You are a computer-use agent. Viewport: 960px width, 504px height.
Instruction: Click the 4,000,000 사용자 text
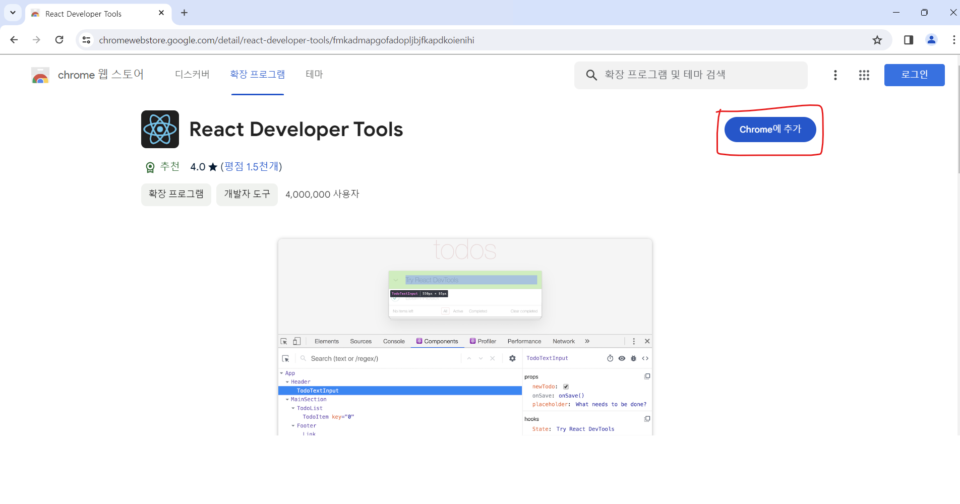coord(322,195)
